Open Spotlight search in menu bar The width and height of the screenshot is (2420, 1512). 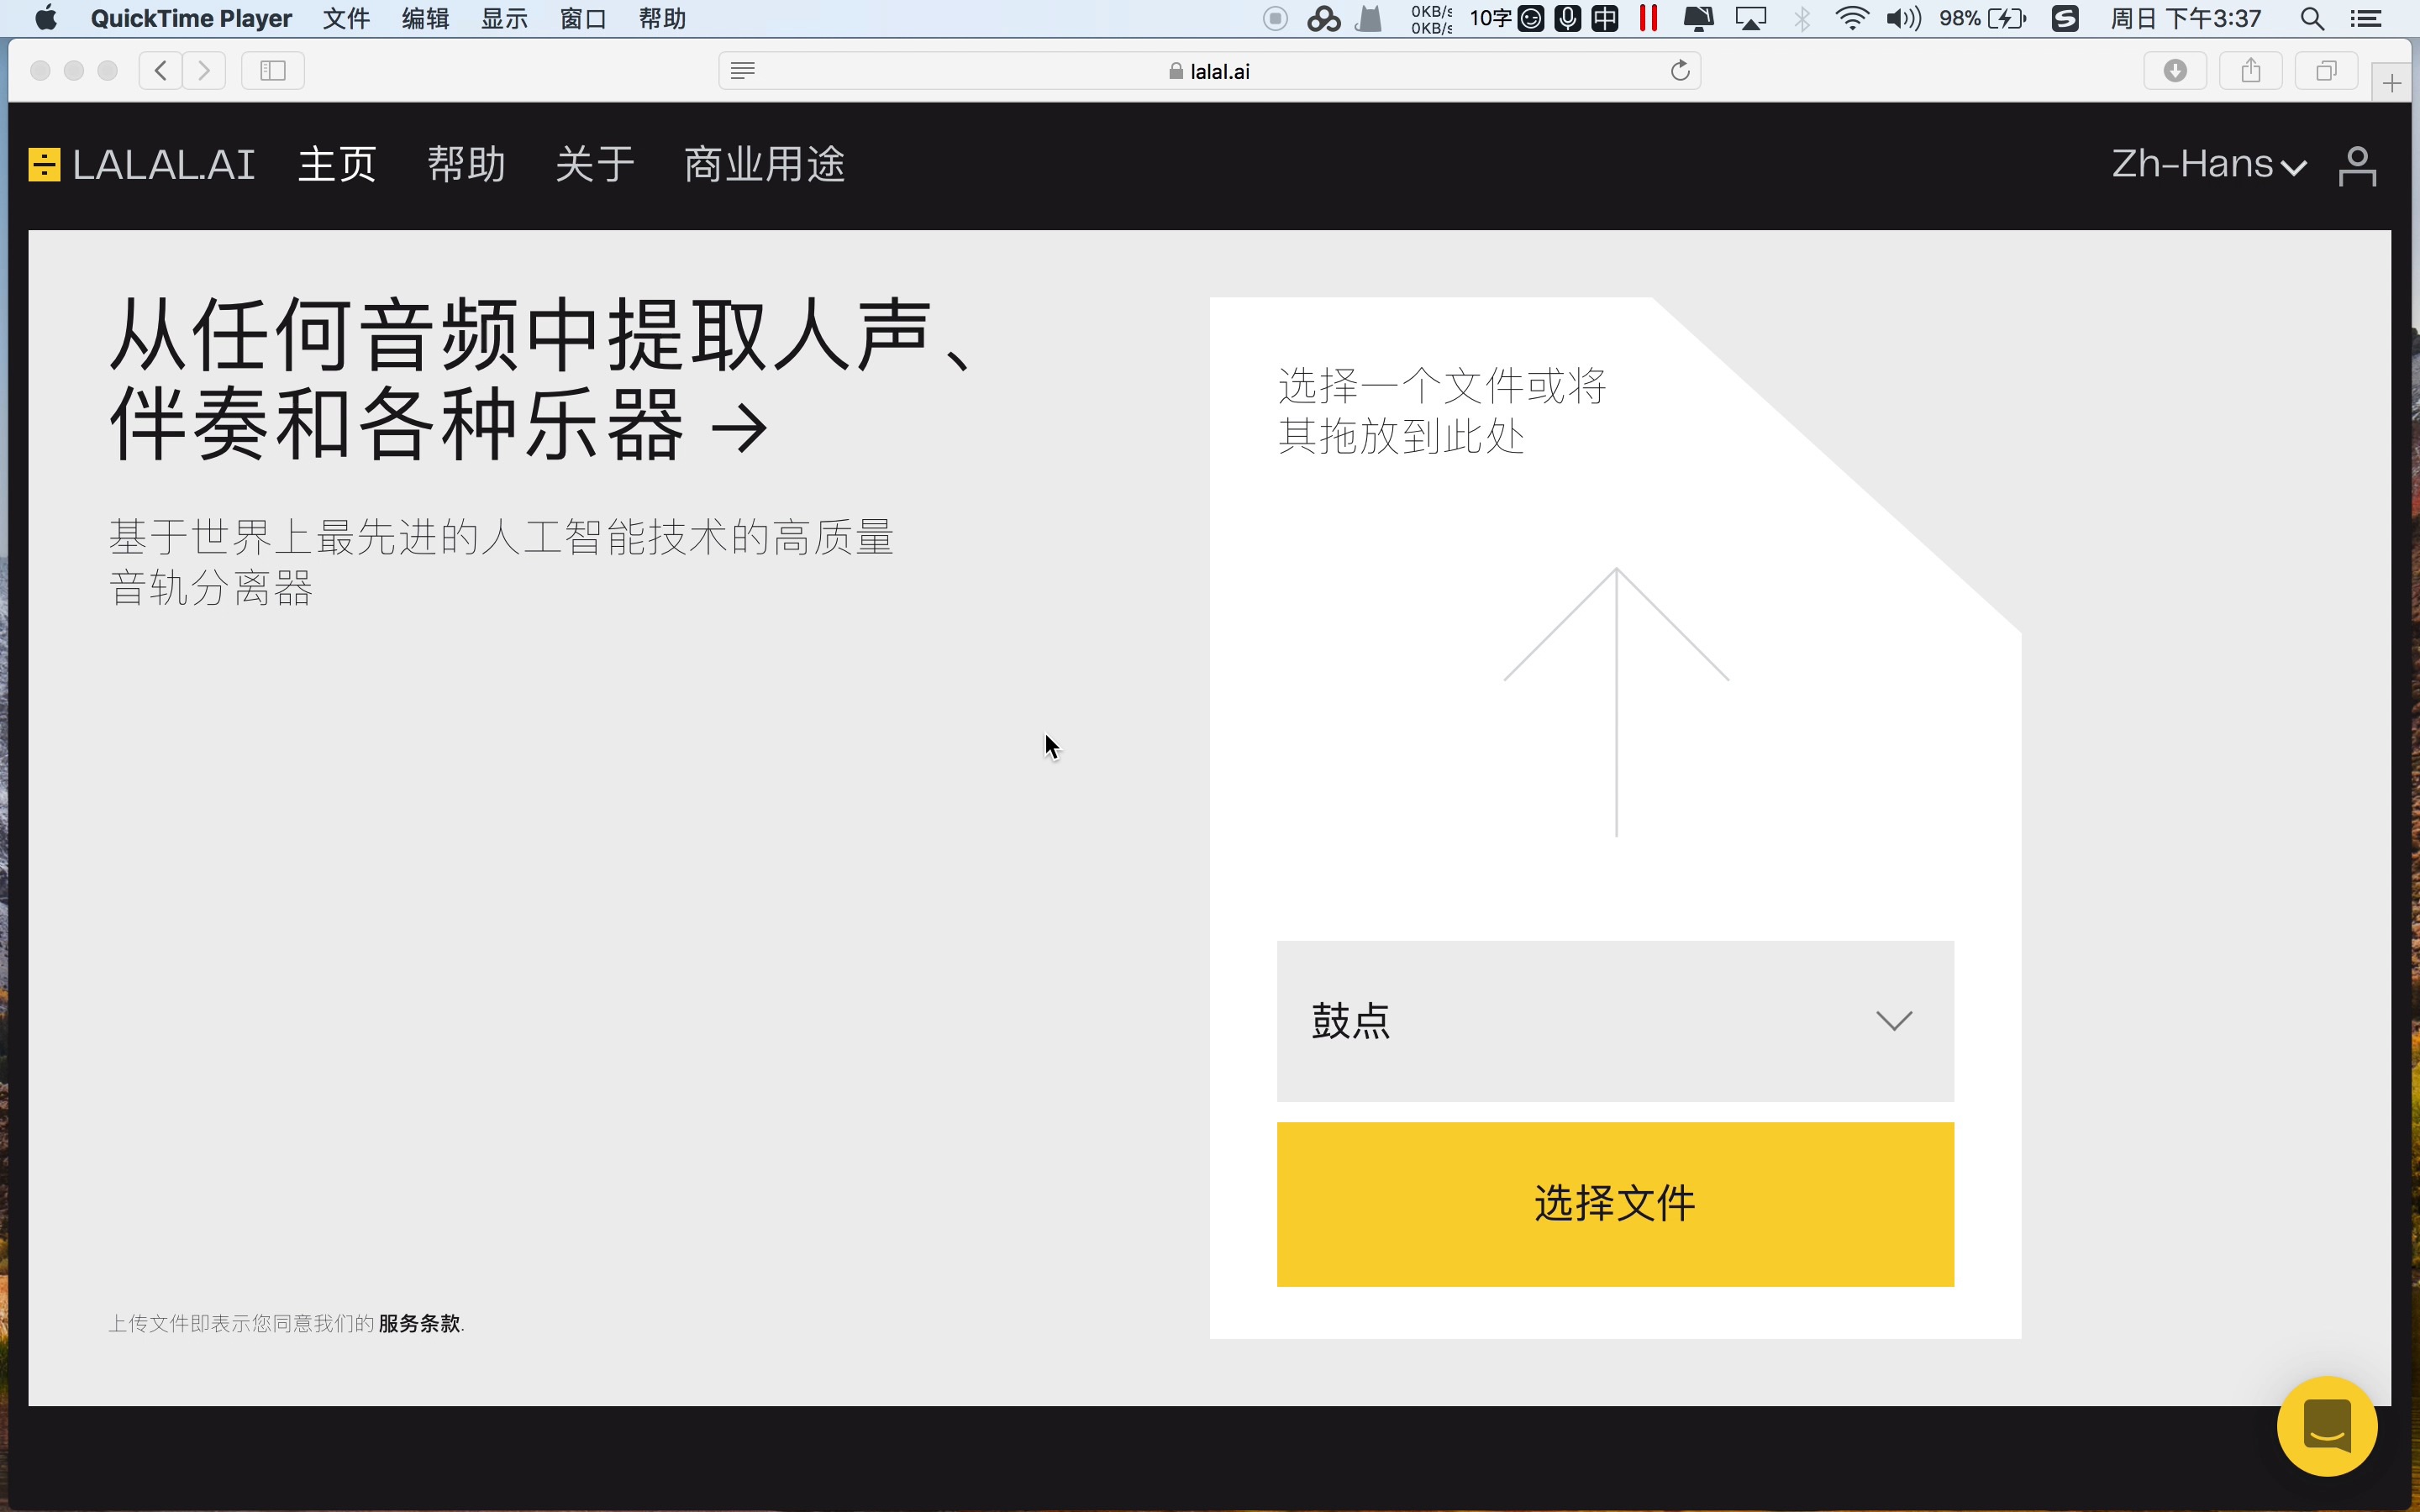pyautogui.click(x=2312, y=18)
